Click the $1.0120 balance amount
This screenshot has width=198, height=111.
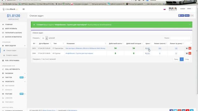click(13, 16)
